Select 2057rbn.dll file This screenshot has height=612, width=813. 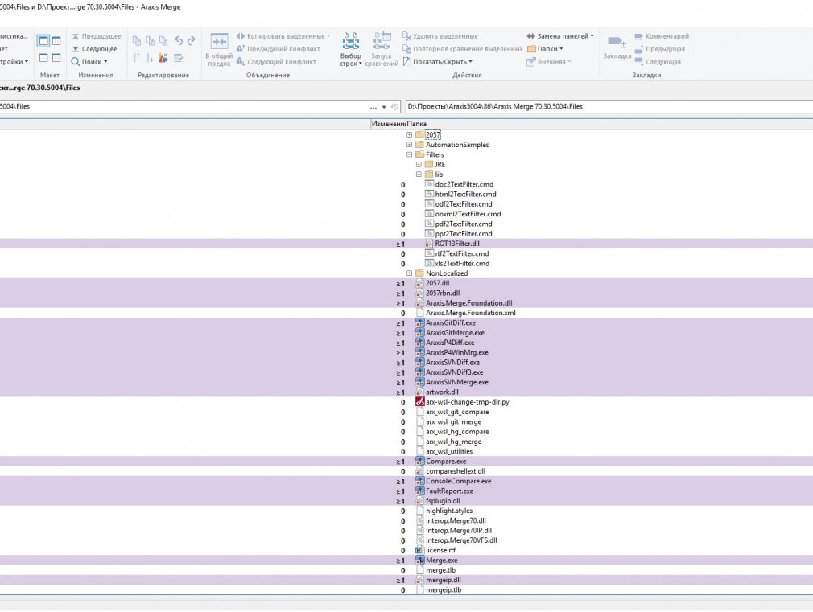click(443, 294)
